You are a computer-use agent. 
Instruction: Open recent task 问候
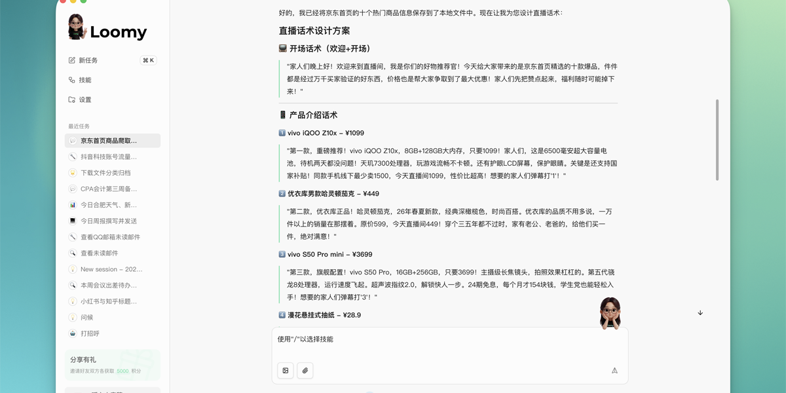tap(113, 317)
